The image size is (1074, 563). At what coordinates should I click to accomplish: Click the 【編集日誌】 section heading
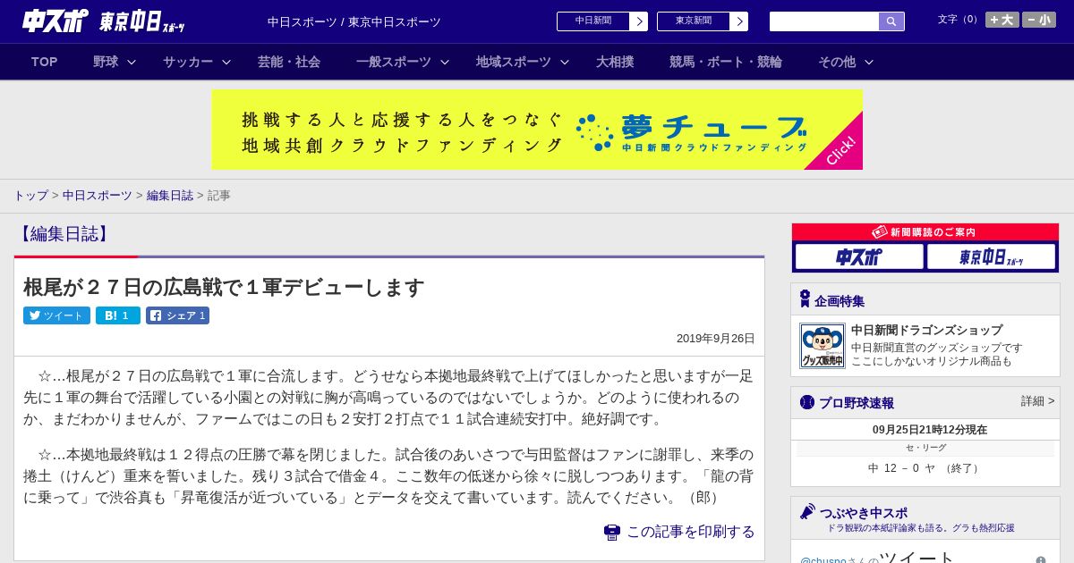tap(64, 234)
